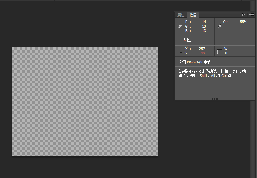This screenshot has width=257, height=178.
Task: Select the 信息 tab
Action: (193, 15)
